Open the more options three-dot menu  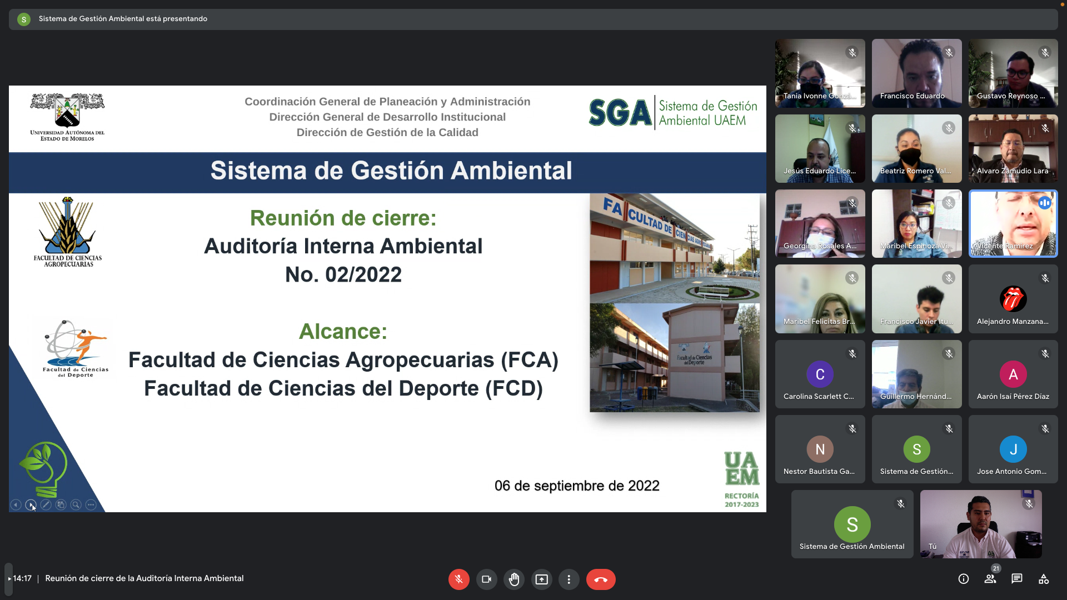click(x=569, y=579)
